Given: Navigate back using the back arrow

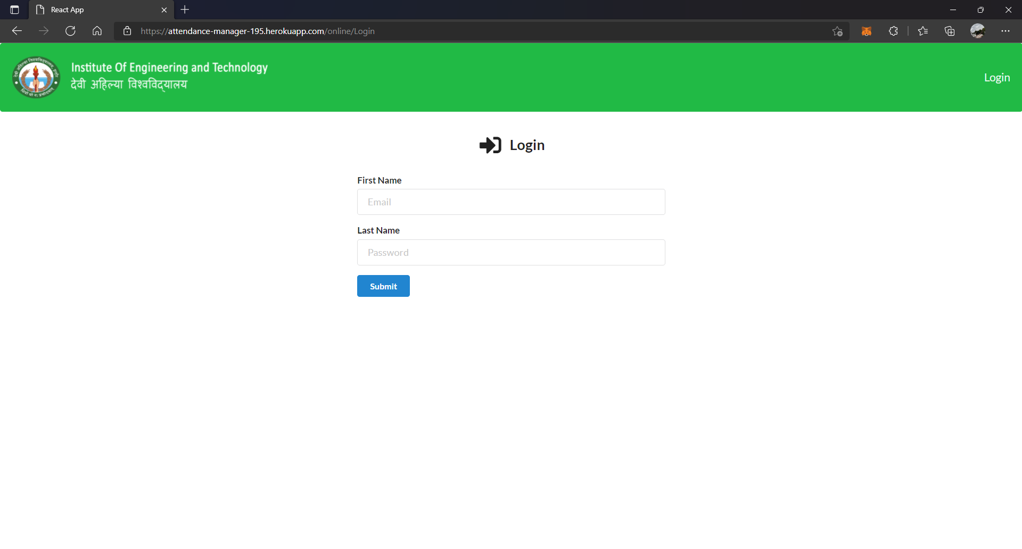Looking at the screenshot, I should (x=17, y=31).
